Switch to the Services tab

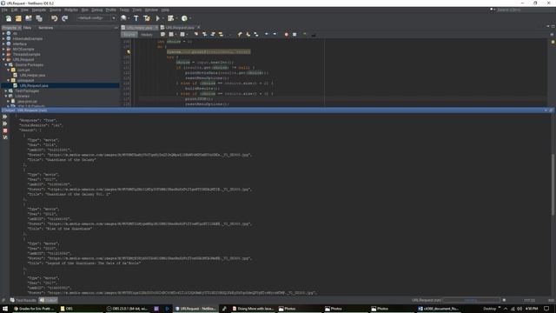(45, 28)
